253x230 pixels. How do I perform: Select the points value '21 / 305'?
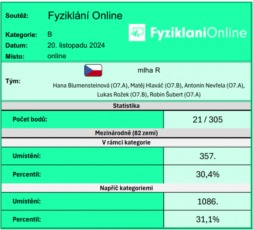(x=208, y=120)
